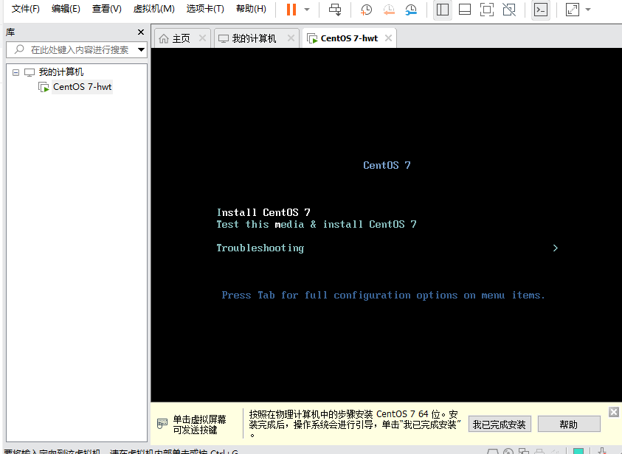The image size is (622, 454).
Task: Click the VM icon beside CentOS 7-hwt tree item
Action: point(44,87)
